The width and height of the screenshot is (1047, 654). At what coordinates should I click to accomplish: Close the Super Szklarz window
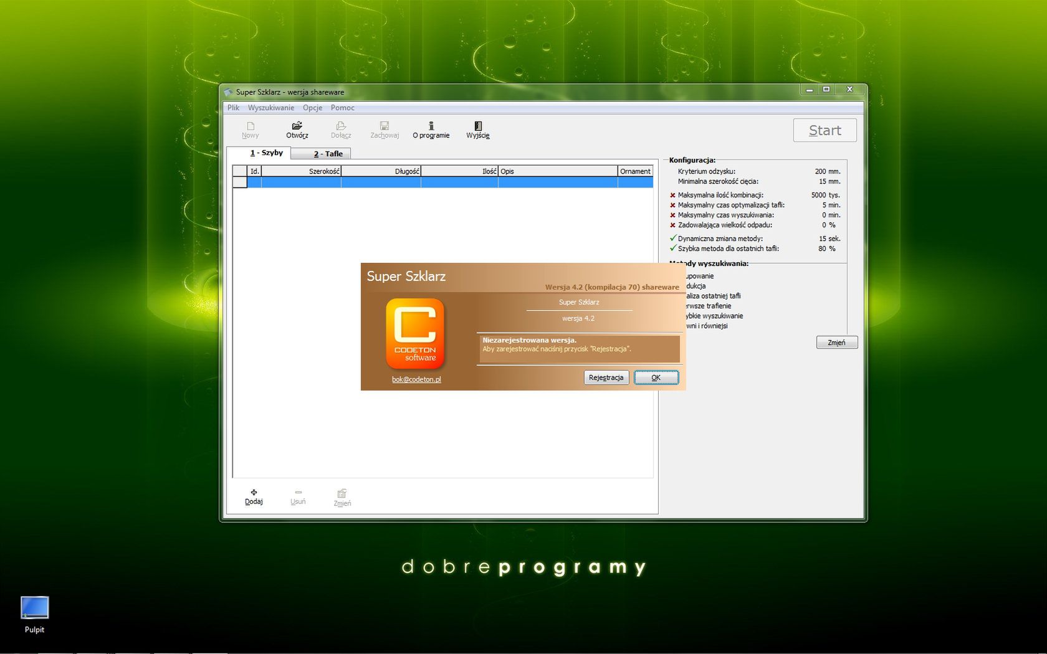click(x=849, y=90)
